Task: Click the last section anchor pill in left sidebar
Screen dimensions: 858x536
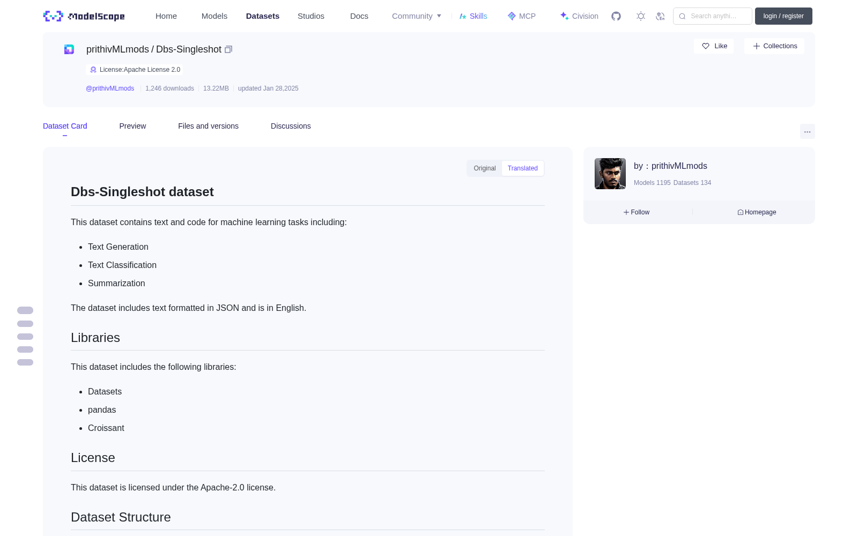Action: [25, 362]
